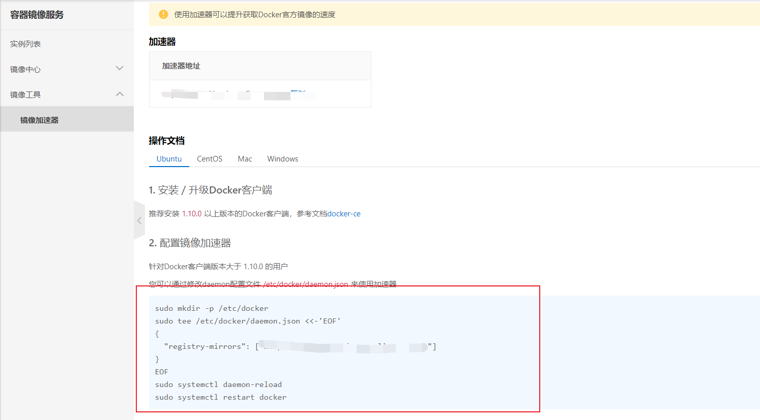Screen dimensions: 760x420
Task: Expand the 镜像中心 menu chevron
Action: pyautogui.click(x=120, y=68)
